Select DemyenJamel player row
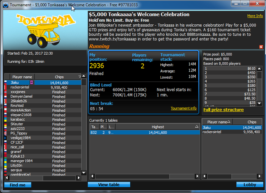Screen dimensions: 266x193 43,96
